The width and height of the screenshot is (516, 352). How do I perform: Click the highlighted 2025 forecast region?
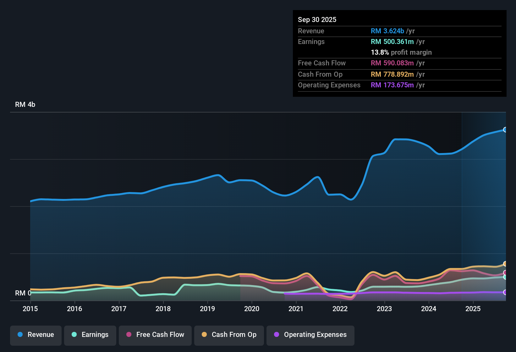click(x=484, y=204)
